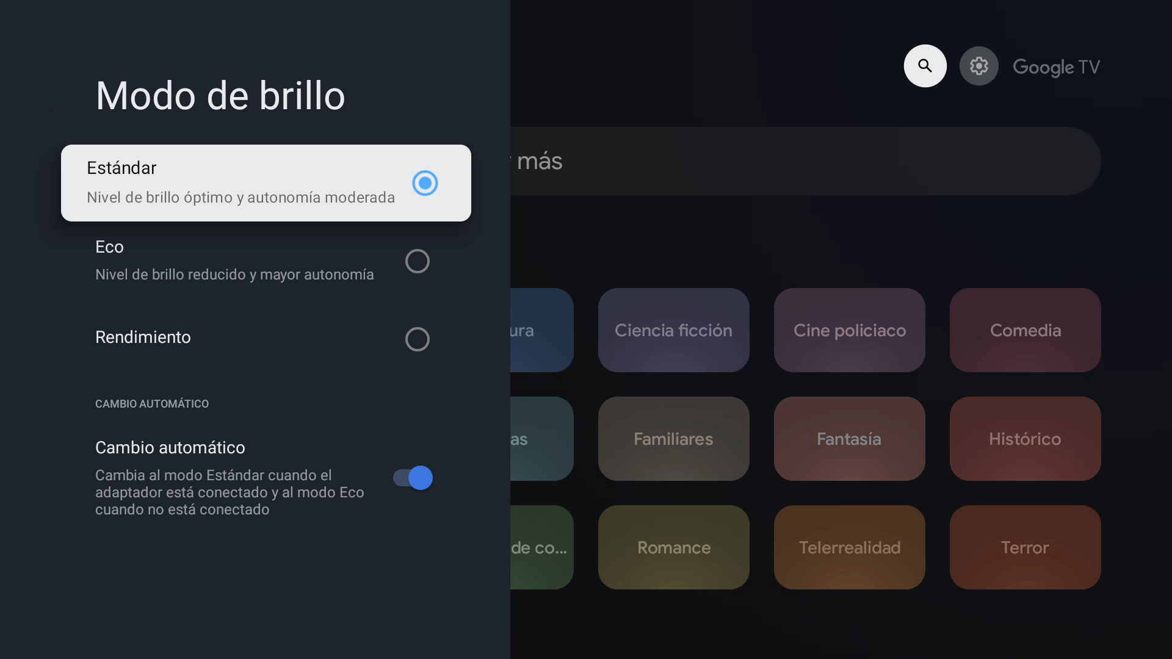Screen dimensions: 1172x659
Task: Open the Romance genre tile
Action: (674, 547)
